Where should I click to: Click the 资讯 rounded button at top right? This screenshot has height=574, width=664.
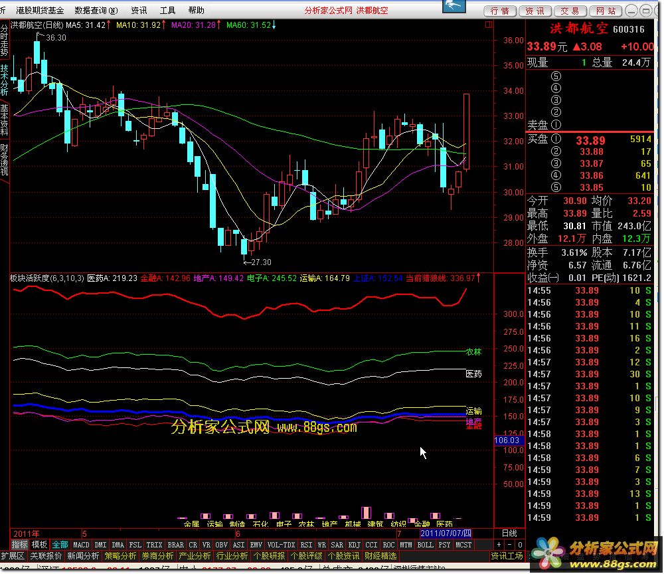coord(535,11)
